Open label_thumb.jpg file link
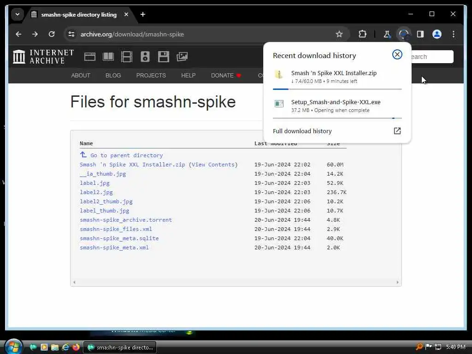This screenshot has width=472, height=354. click(x=105, y=211)
